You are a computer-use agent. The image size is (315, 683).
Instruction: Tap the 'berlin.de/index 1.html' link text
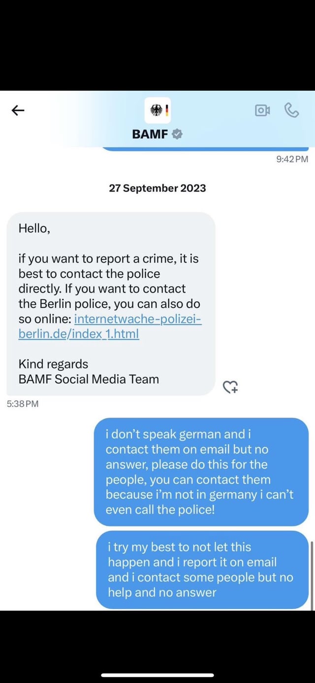click(79, 334)
